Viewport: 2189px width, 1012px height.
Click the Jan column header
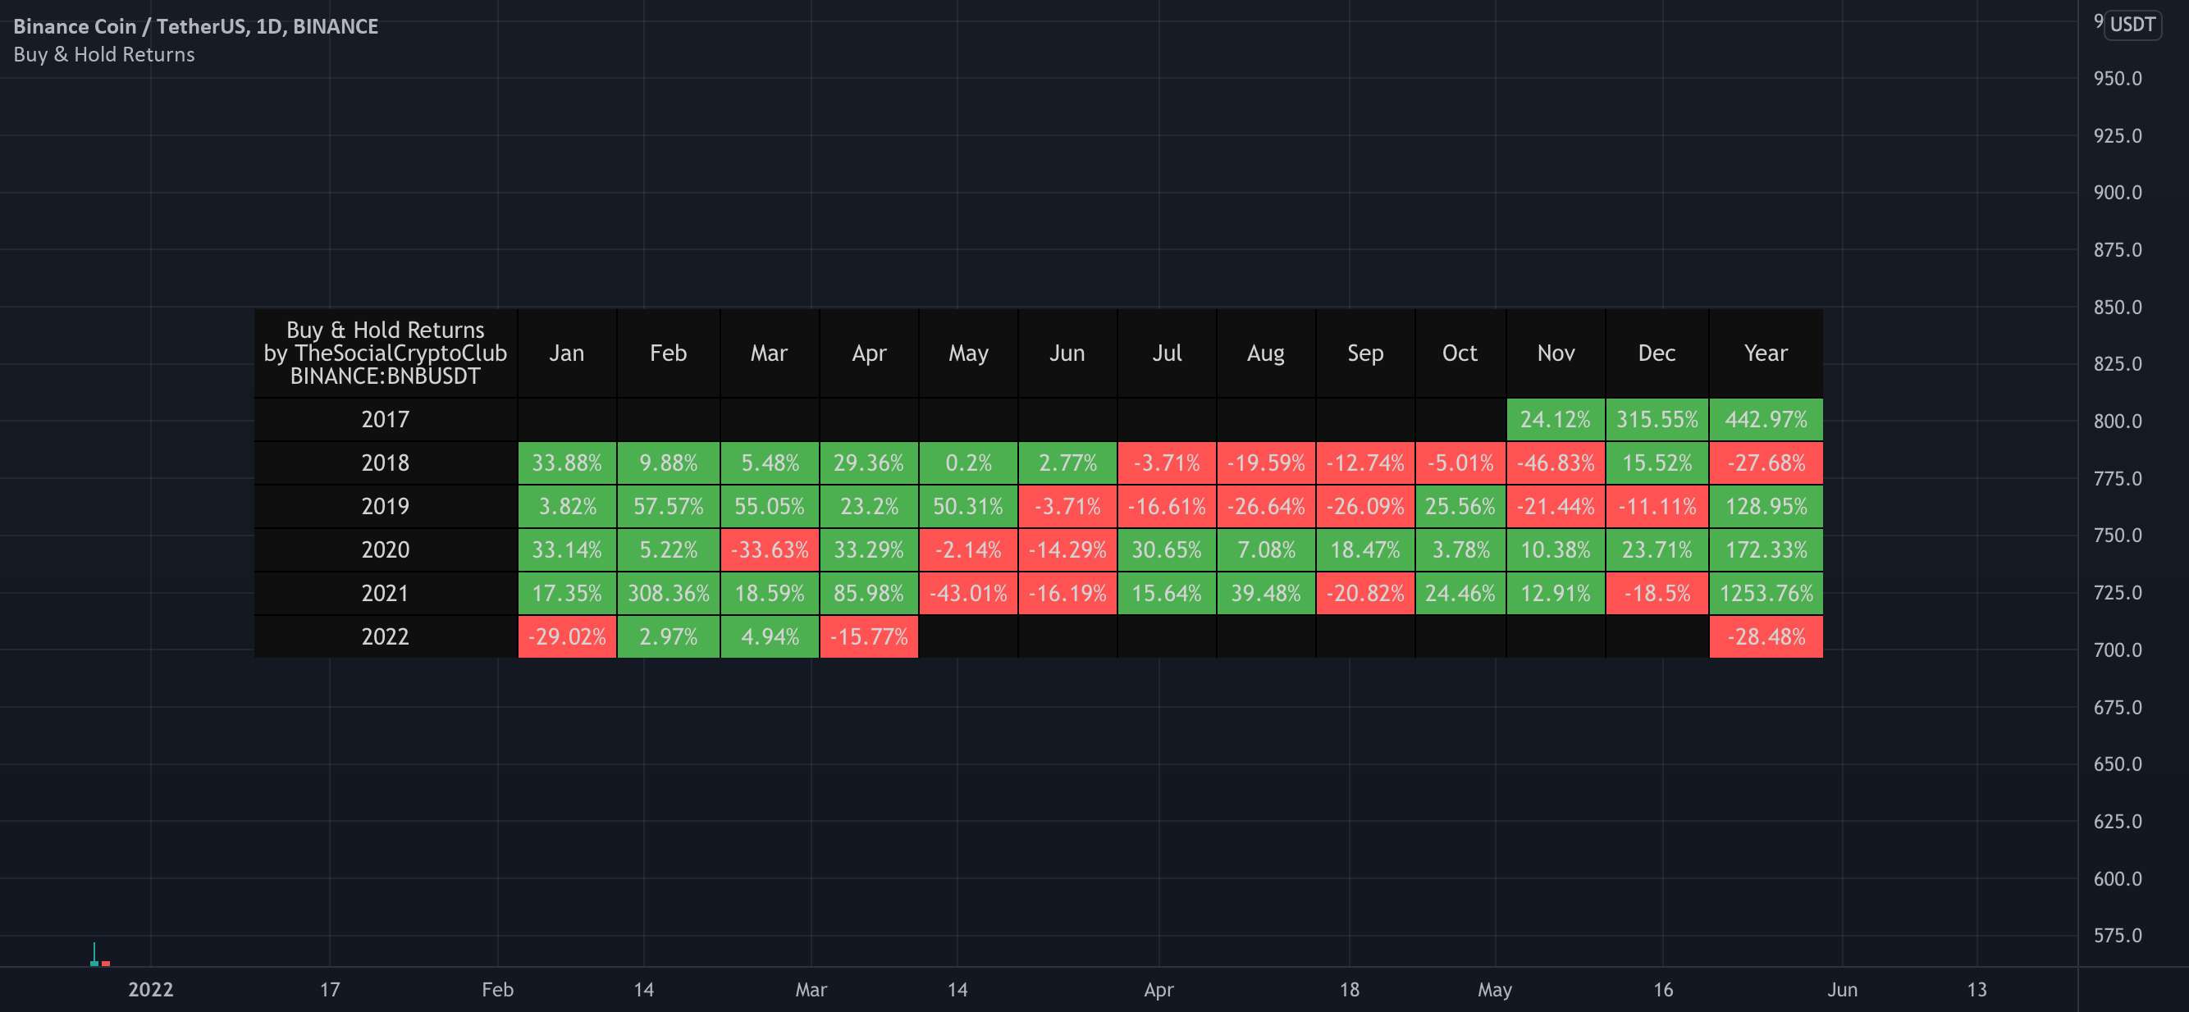point(567,353)
